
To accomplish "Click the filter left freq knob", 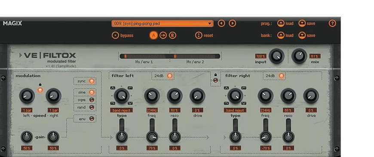I will pyautogui.click(x=152, y=96).
